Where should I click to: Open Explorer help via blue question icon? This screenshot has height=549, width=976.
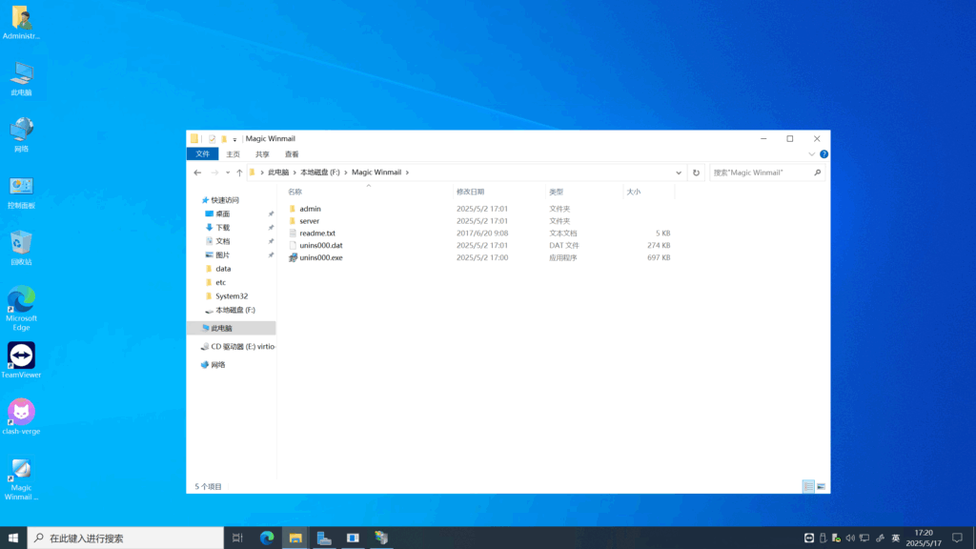coord(823,154)
